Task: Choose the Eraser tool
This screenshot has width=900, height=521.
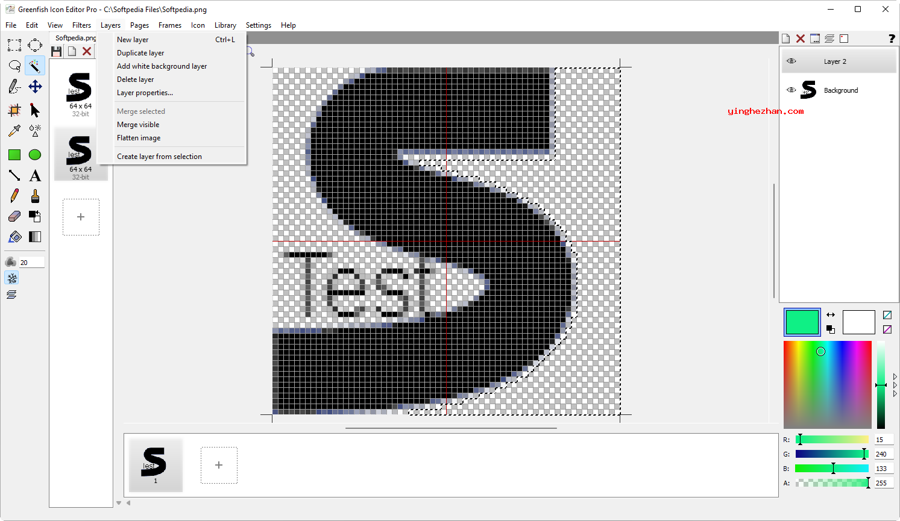Action: coord(14,216)
